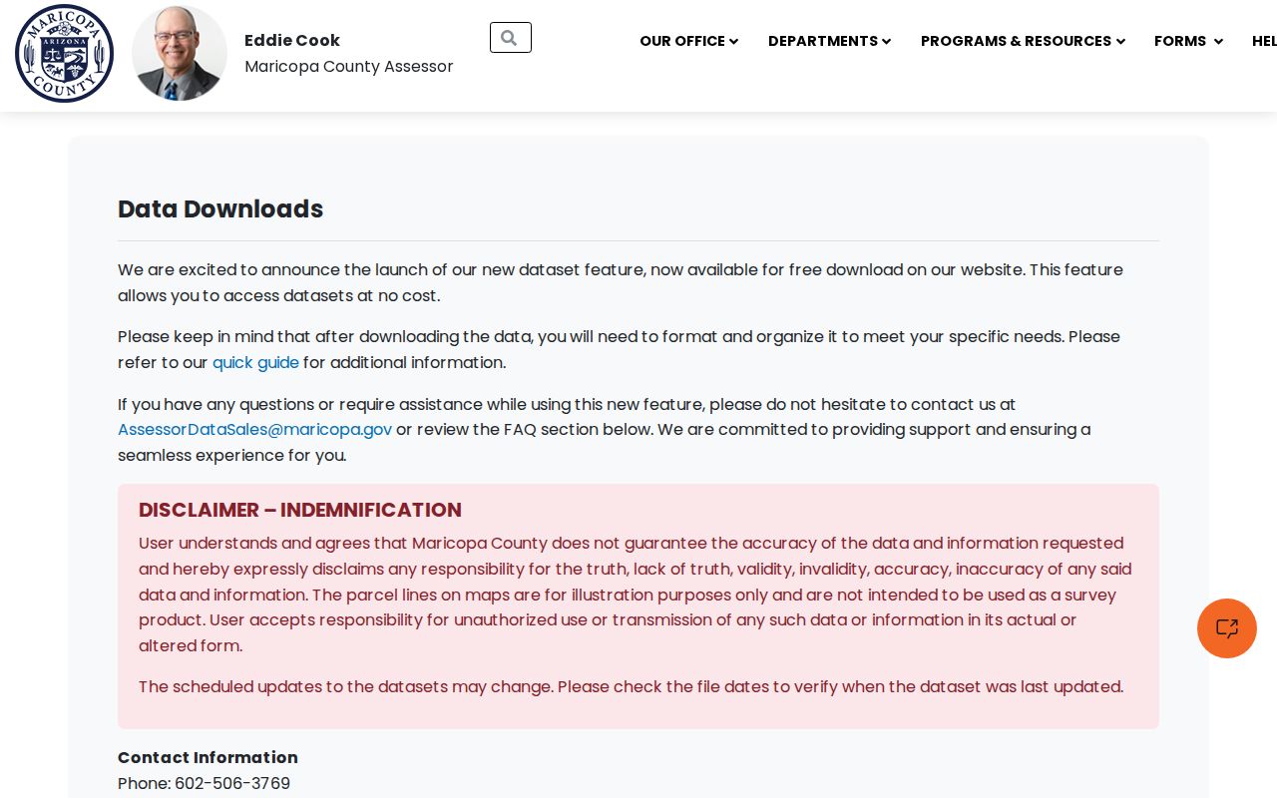Expand the OUR OFFICE menu label
Viewport: 1277px width, 798px height.
pyautogui.click(x=682, y=41)
